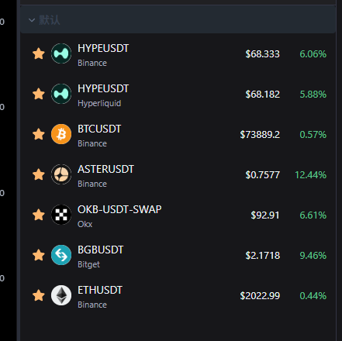Click the Bitcoin coin icon

(x=61, y=134)
